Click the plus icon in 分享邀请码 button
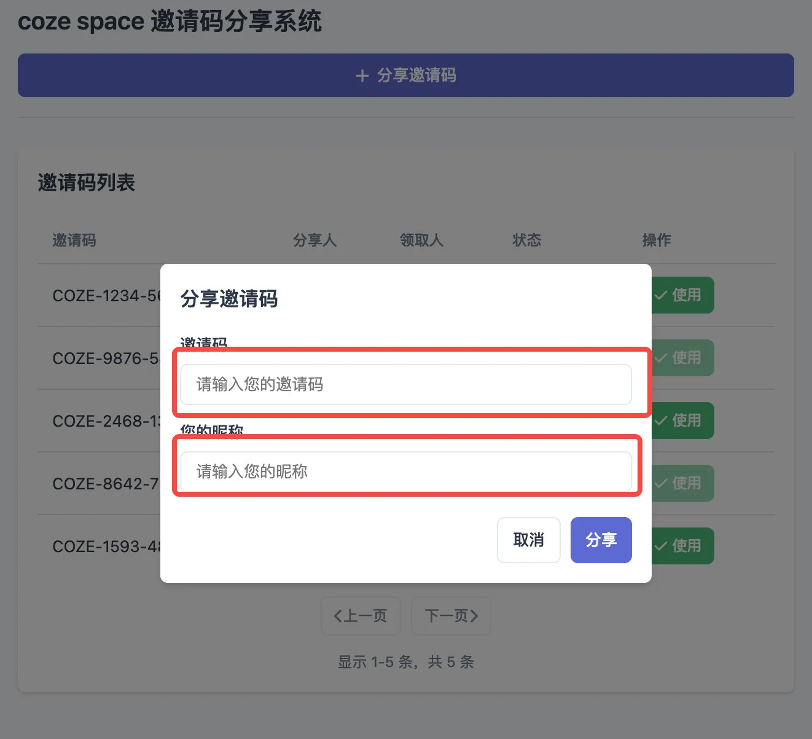Image resolution: width=812 pixels, height=739 pixels. pyautogui.click(x=362, y=76)
